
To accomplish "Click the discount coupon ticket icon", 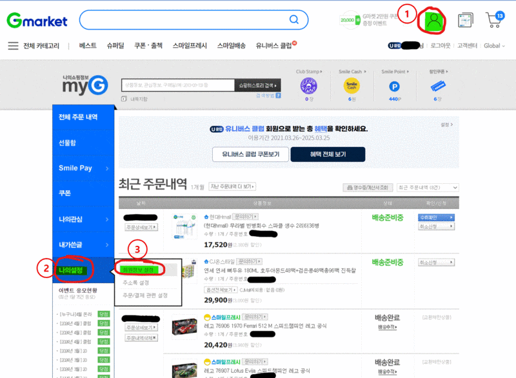I will point(438,86).
